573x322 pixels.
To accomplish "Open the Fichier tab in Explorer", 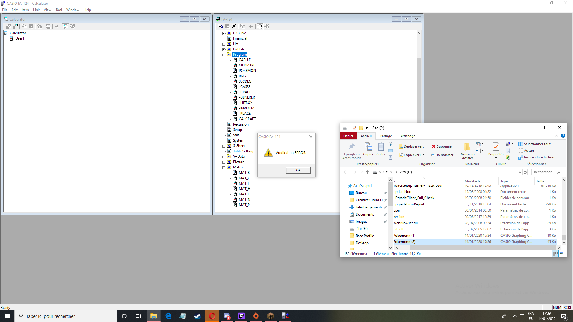I will [348, 136].
